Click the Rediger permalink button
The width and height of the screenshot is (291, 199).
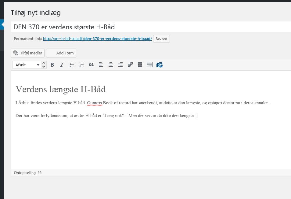[161, 39]
